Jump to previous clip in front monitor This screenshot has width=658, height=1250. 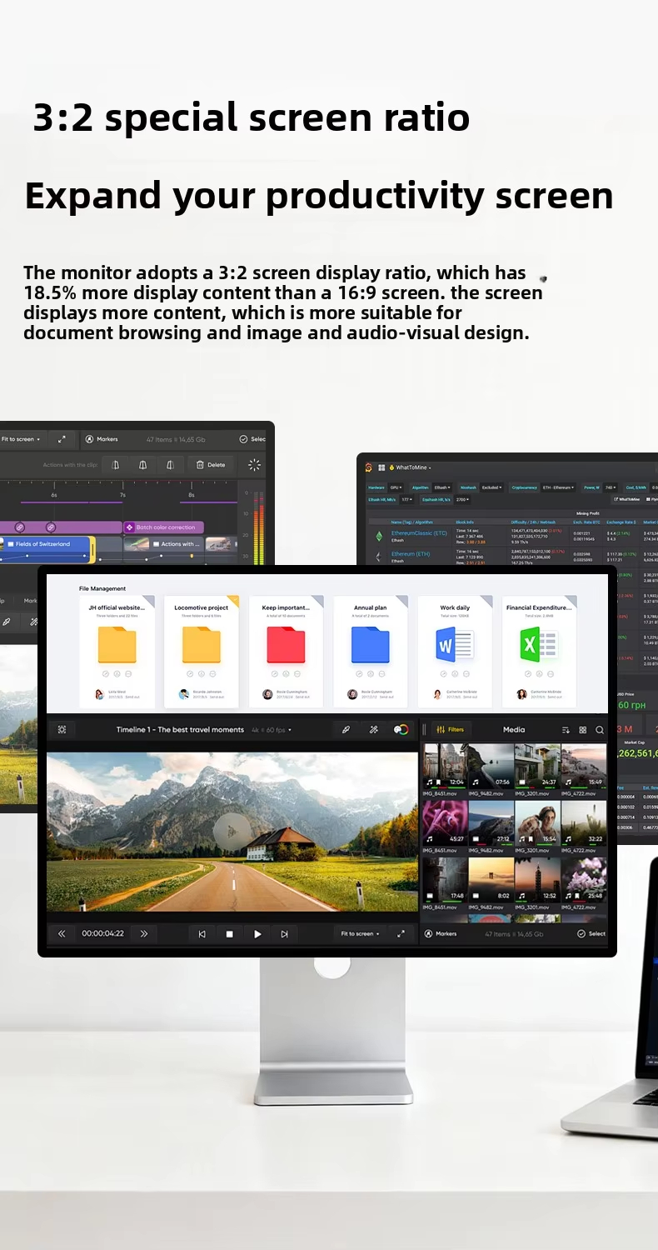pos(202,934)
